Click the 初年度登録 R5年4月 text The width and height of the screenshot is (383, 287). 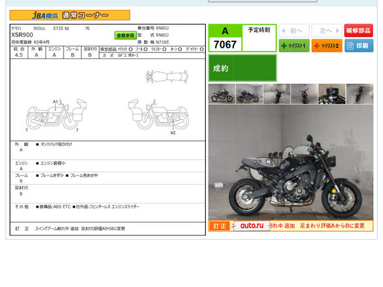(x=30, y=42)
